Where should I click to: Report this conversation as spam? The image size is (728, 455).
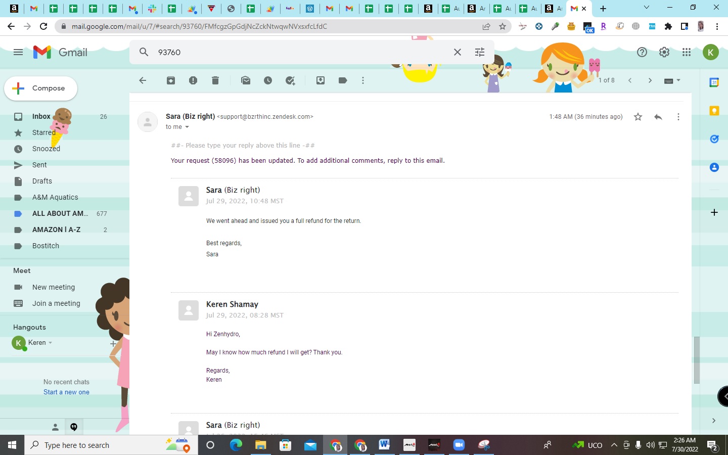tap(193, 80)
